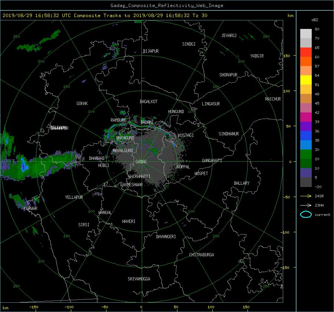Select the LINGASUR label
The width and height of the screenshot is (334, 312).
211,104
